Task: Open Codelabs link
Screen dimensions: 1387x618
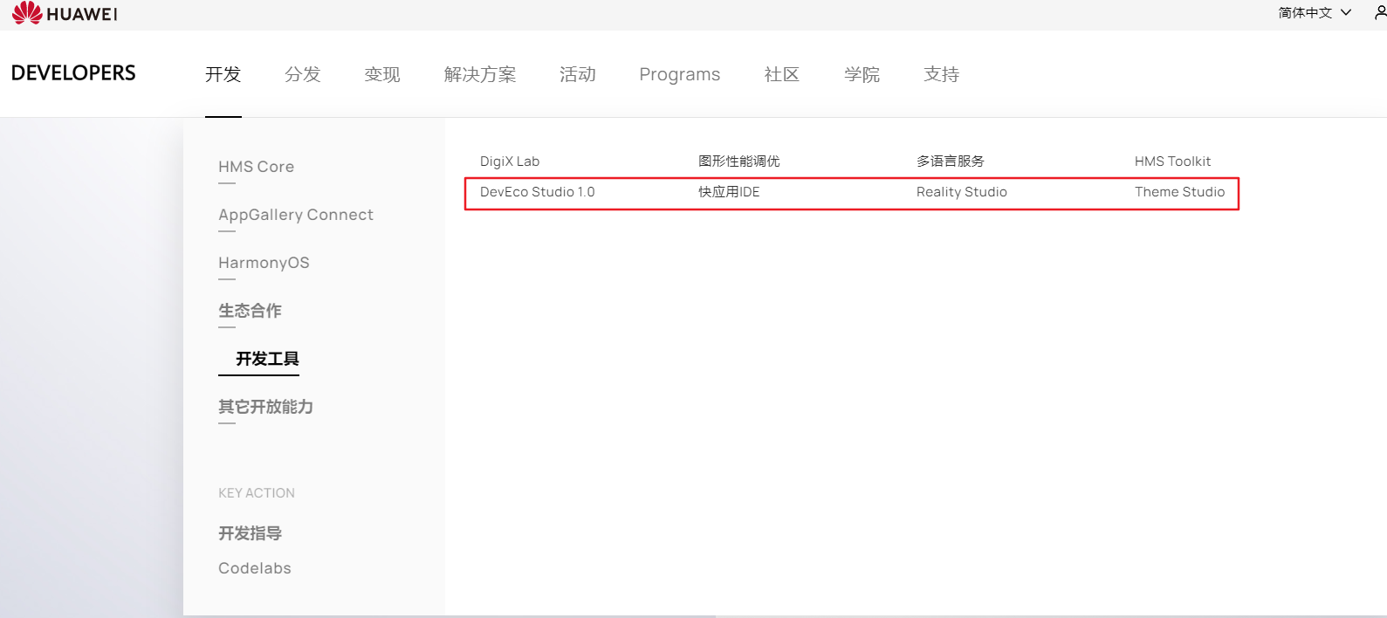Action: tap(255, 568)
